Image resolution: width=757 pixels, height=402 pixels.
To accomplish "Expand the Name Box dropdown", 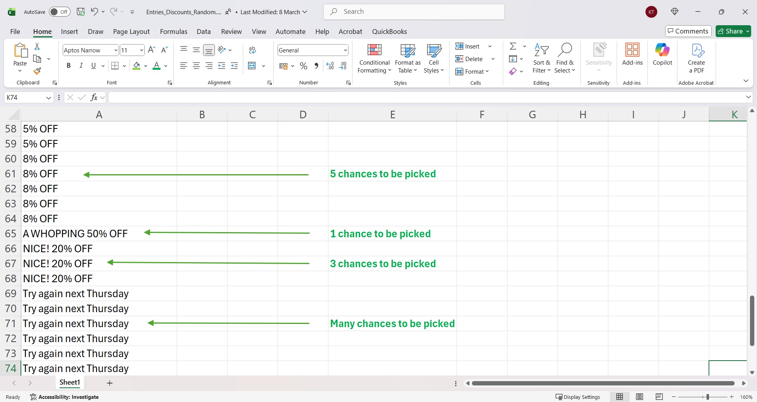I will coord(48,98).
